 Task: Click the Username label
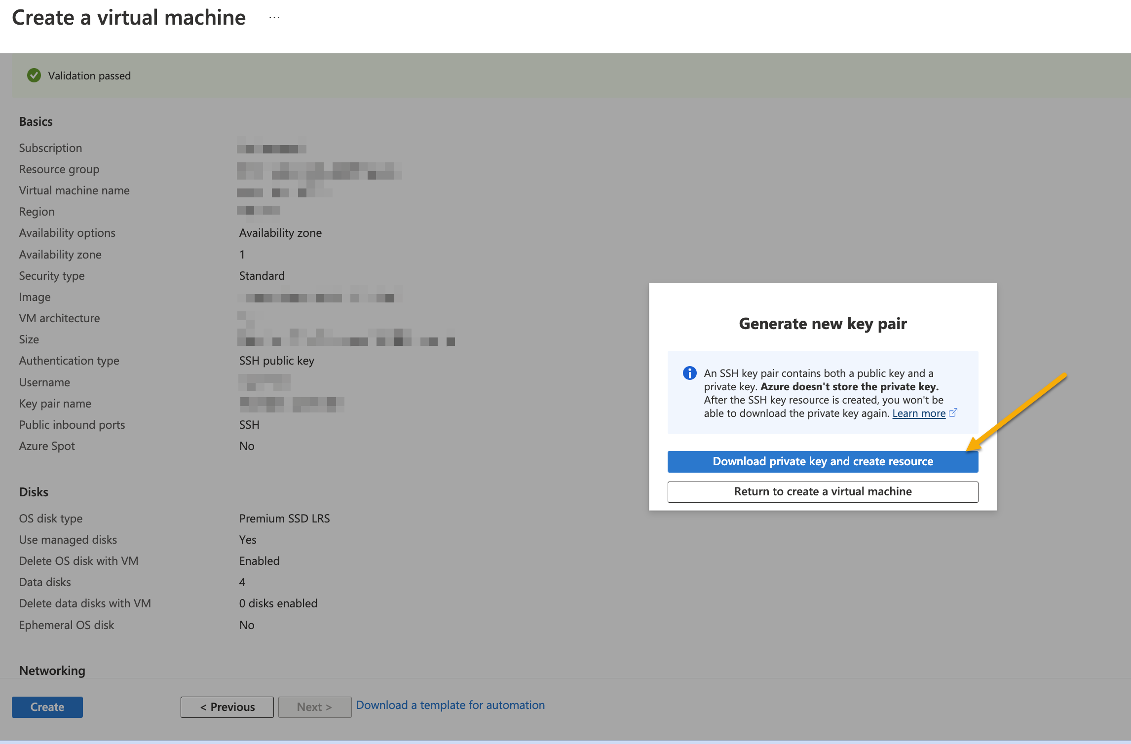[x=44, y=382]
